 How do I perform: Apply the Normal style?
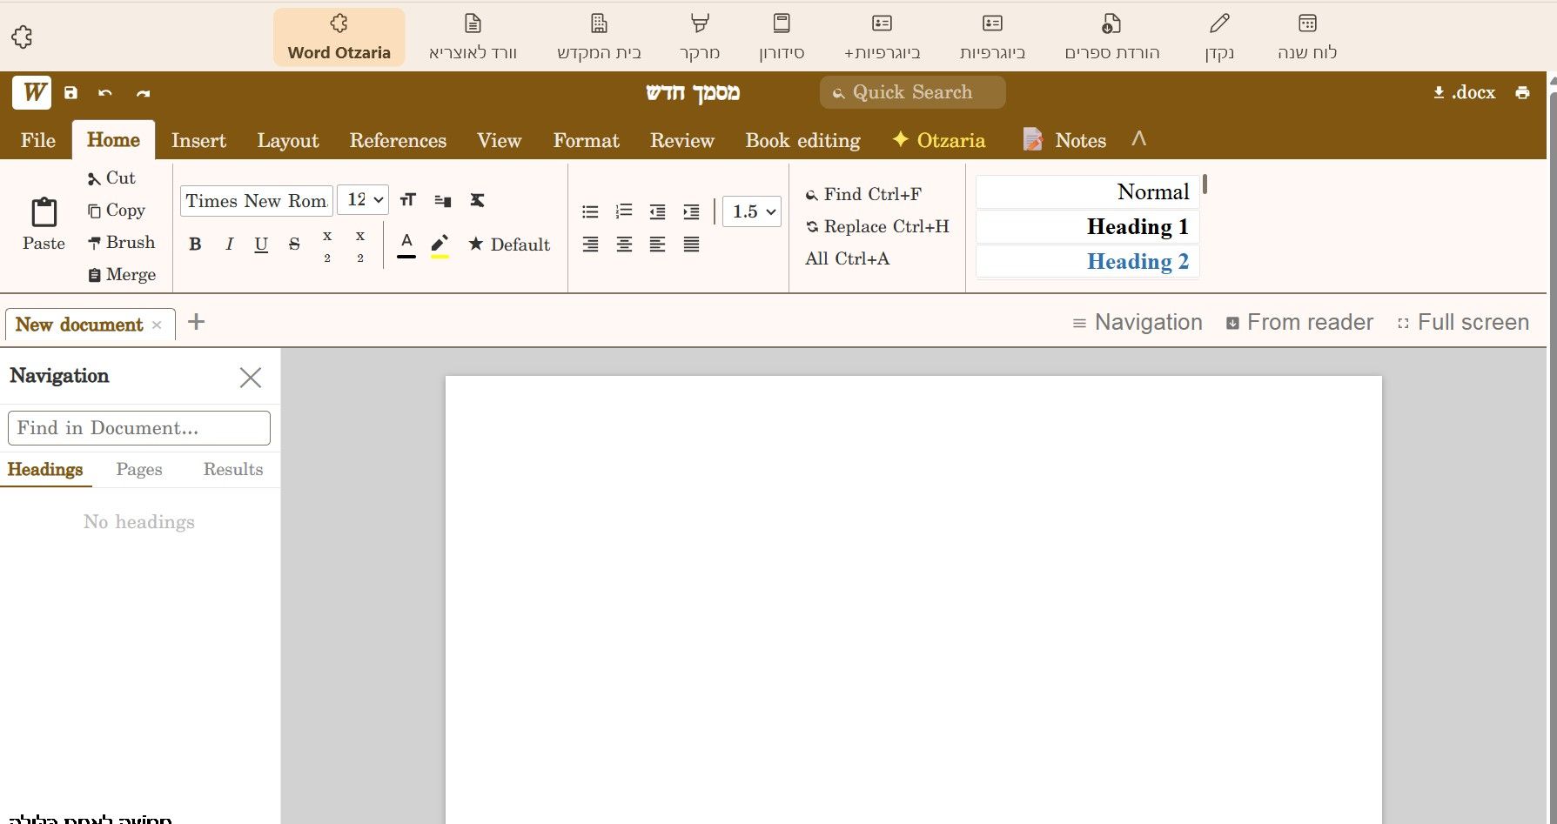click(1087, 192)
